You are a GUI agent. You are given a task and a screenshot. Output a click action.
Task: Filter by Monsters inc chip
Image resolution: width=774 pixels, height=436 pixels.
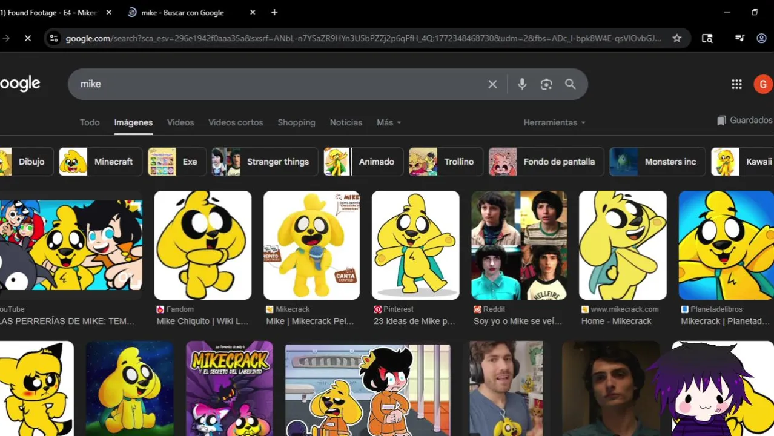tap(657, 162)
